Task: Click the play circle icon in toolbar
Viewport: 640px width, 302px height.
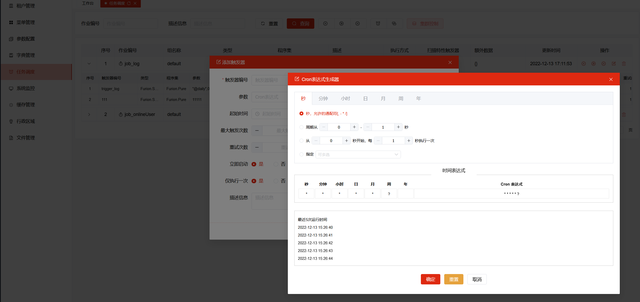Action: 342,24
